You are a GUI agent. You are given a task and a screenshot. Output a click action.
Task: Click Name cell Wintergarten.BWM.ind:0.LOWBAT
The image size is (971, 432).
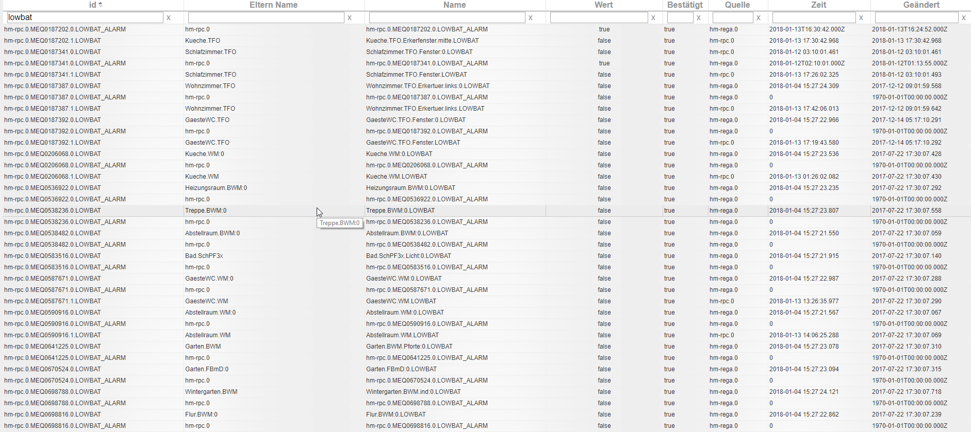tap(414, 392)
